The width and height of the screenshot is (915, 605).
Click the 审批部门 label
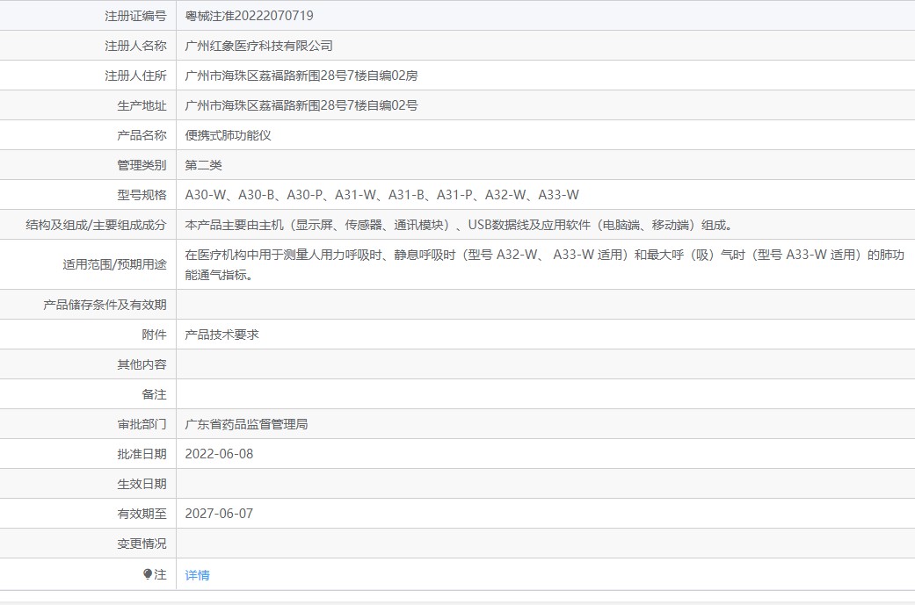[x=142, y=424]
